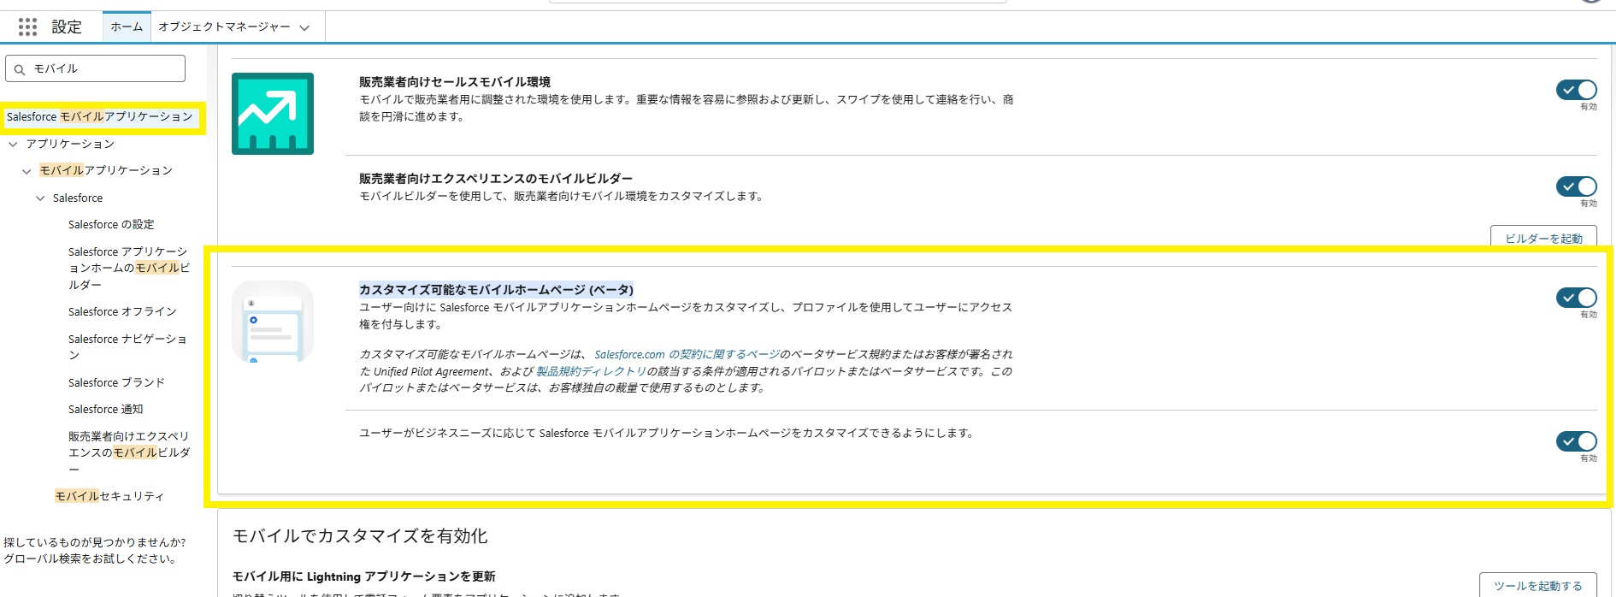Click the ツールを起動する button
Screen dimensions: 1616x597
[x=1537, y=585]
